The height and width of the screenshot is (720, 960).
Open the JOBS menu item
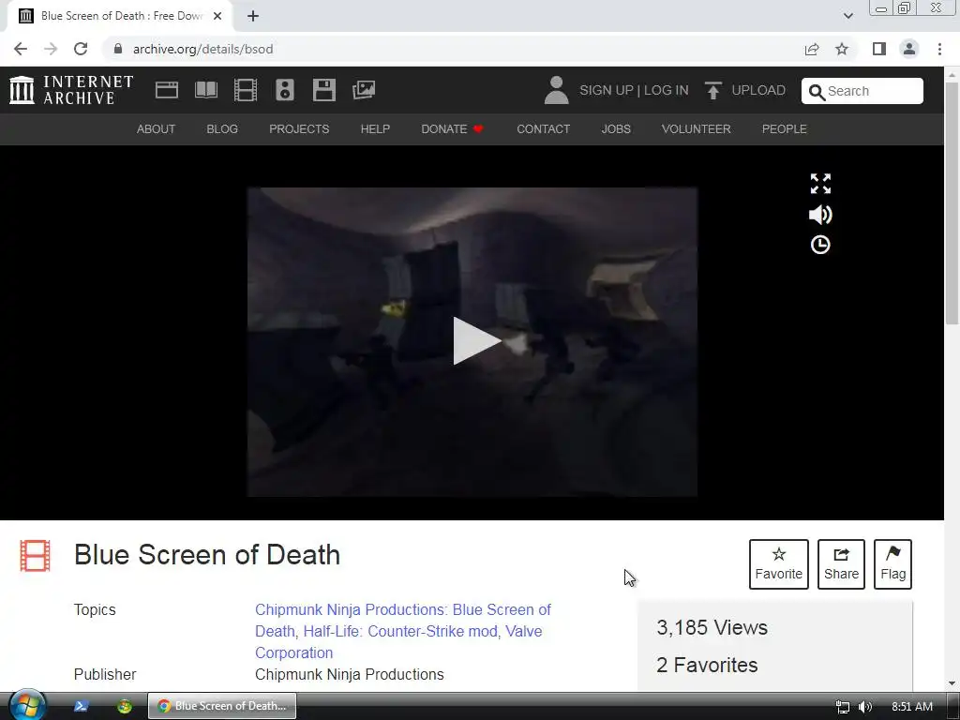(616, 129)
